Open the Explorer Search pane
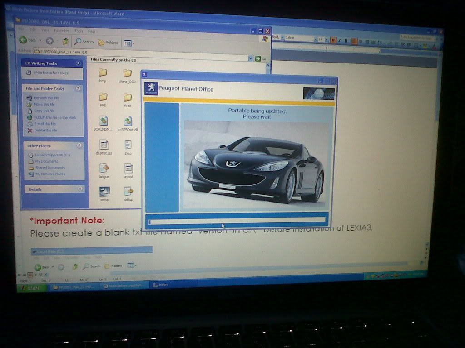This screenshot has width=465, height=348. [x=84, y=42]
